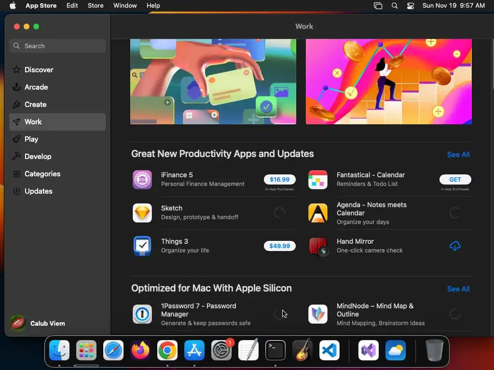Download Hand Mirror via cloud icon
The image size is (494, 370).
(455, 246)
